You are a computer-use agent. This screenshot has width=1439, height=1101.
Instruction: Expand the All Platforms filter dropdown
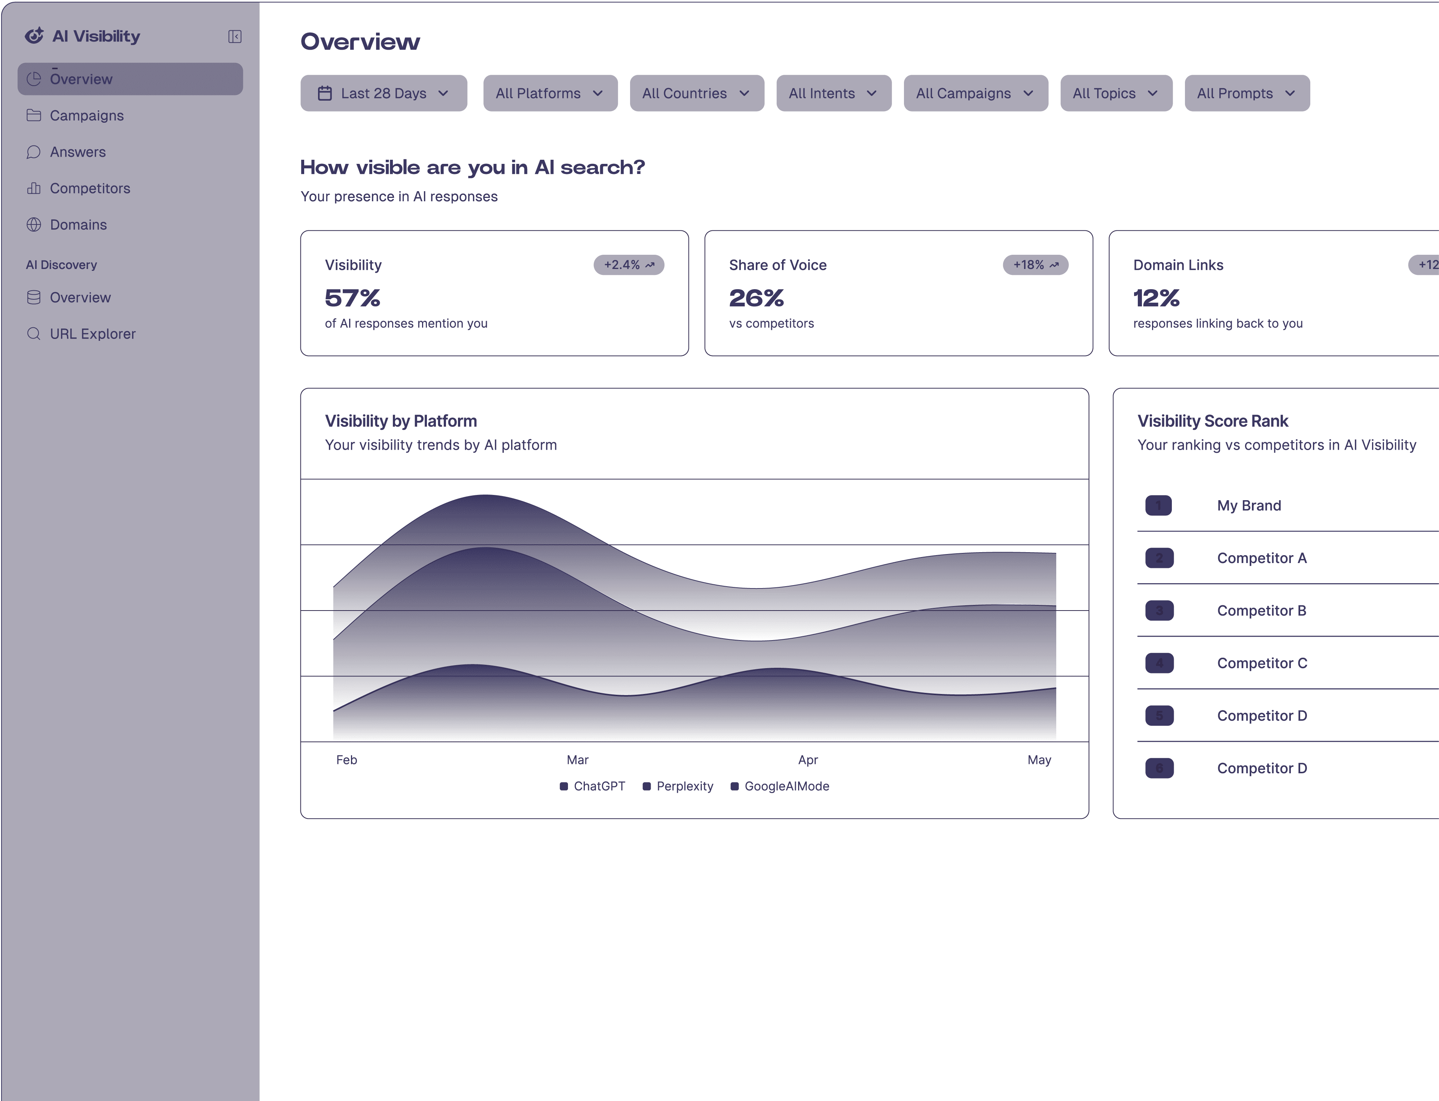tap(550, 93)
